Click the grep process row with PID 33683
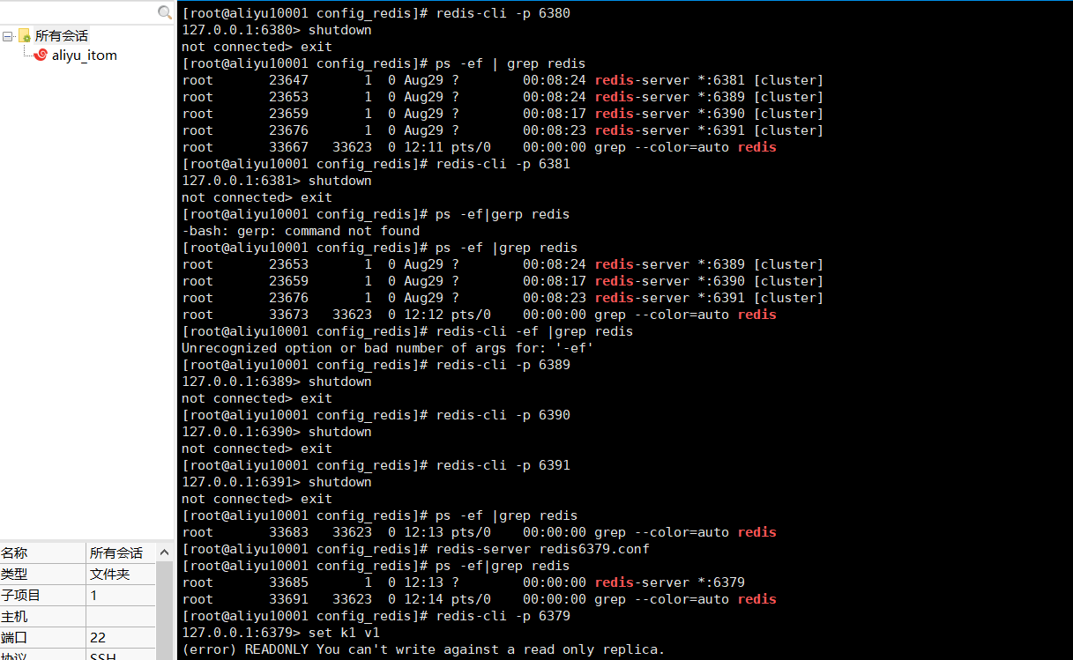 (x=479, y=532)
